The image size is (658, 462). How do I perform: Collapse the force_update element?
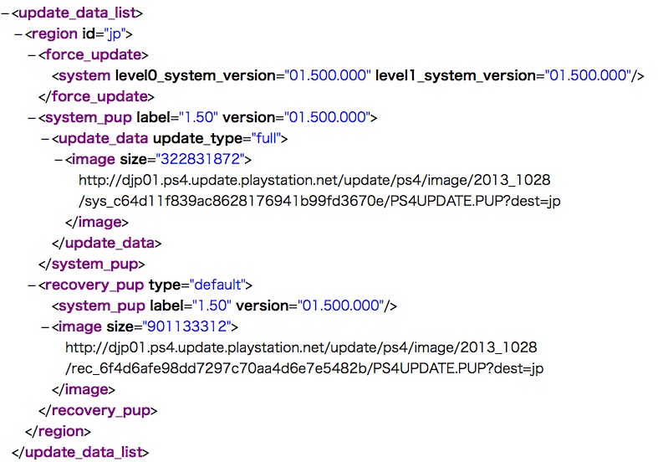point(32,54)
